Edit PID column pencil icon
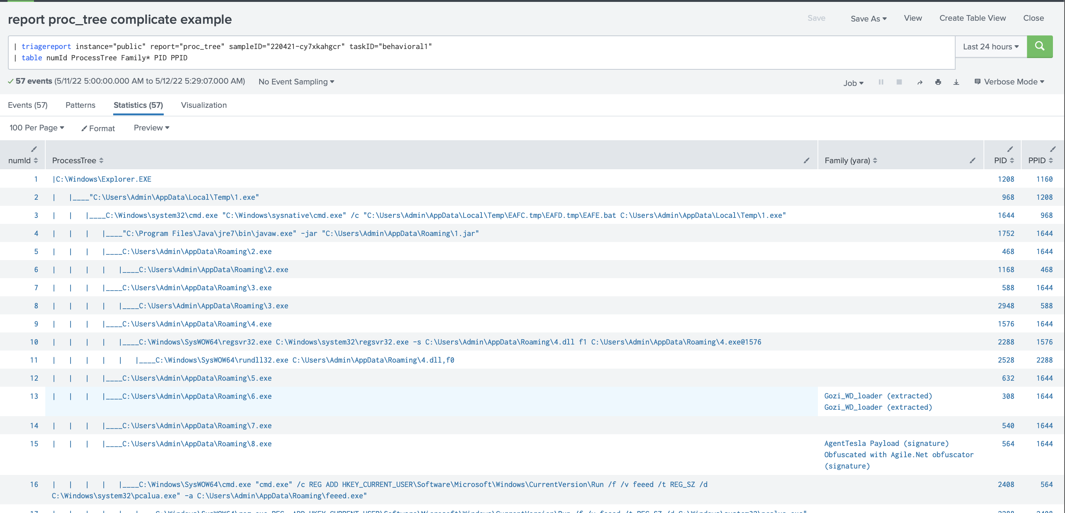The image size is (1065, 513). coord(1010,149)
